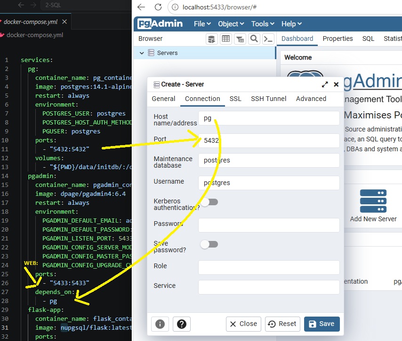Image resolution: width=402 pixels, height=341 pixels.
Task: Maximize the Create - Server dialog
Action: [x=325, y=85]
